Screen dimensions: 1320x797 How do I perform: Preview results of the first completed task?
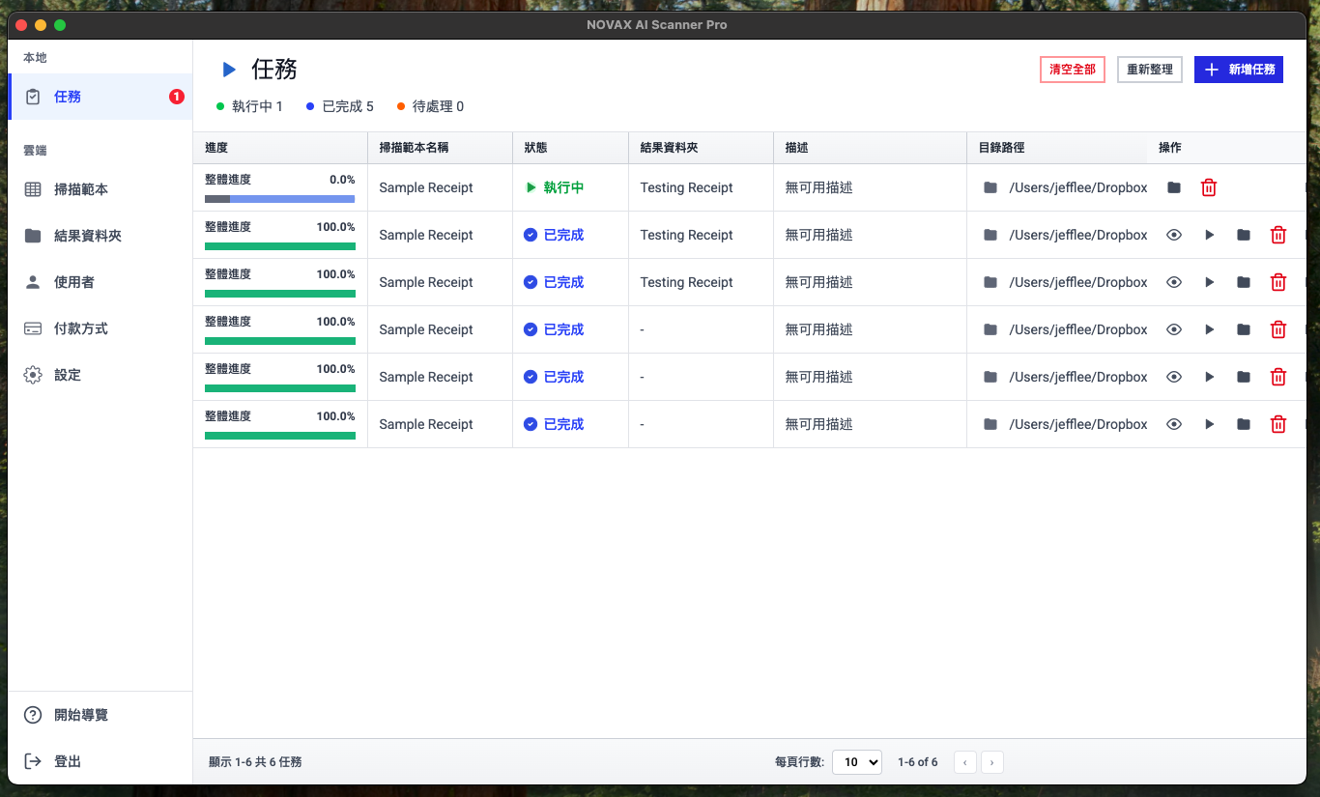coord(1174,235)
